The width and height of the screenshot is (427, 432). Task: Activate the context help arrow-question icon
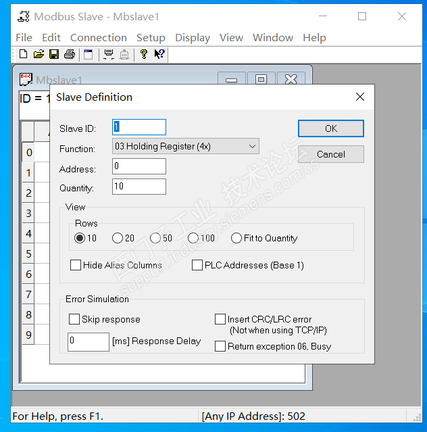coord(159,54)
